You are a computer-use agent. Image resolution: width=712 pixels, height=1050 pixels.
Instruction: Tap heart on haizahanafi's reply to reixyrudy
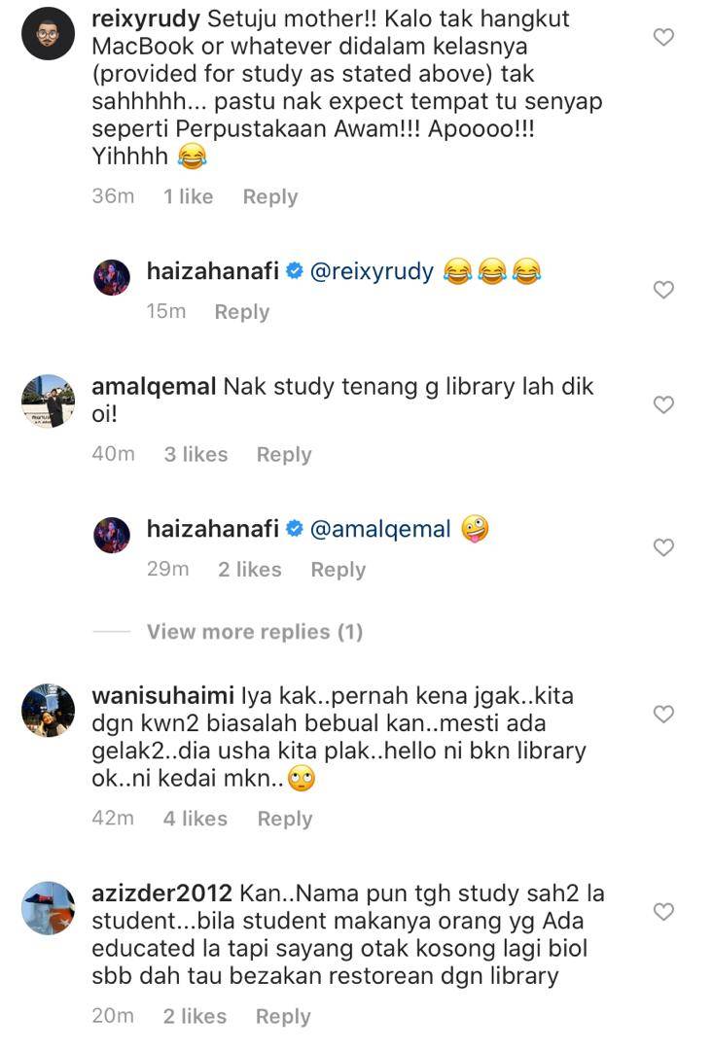pos(663,290)
